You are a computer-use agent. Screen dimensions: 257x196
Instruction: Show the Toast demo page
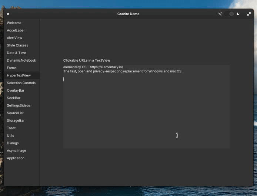tap(11, 128)
